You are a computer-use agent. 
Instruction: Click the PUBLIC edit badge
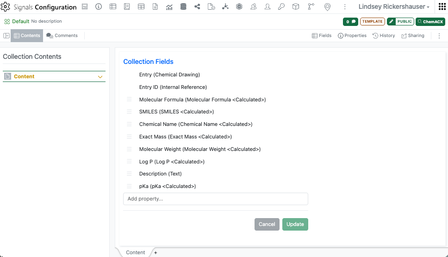click(x=401, y=21)
